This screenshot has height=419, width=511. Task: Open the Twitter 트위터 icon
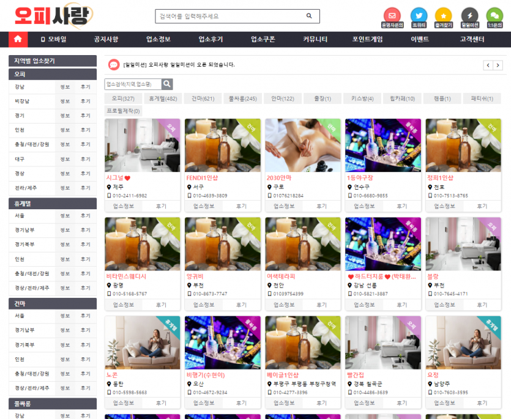click(x=419, y=15)
